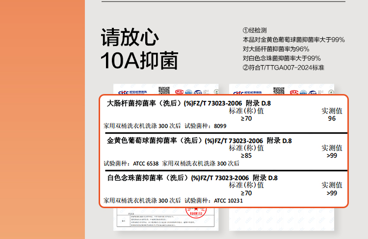Click the red MA certification mark on left report

(x=180, y=92)
